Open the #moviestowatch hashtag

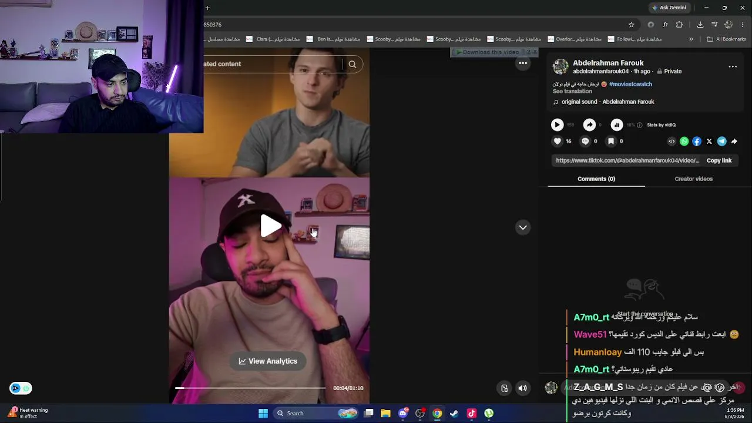[x=630, y=84]
